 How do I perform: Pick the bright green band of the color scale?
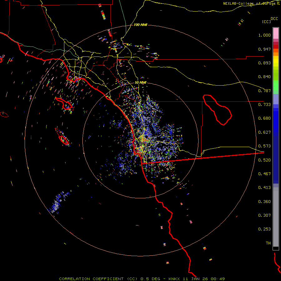point(276,85)
